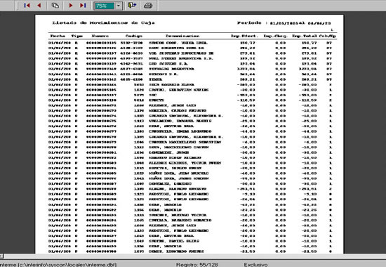
Task: Click the report title Listado de Movimientos de Caja
Action: point(103,23)
